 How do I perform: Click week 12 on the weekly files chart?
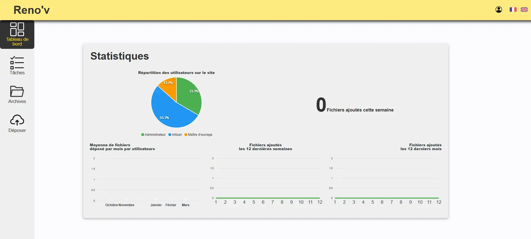[320, 202]
